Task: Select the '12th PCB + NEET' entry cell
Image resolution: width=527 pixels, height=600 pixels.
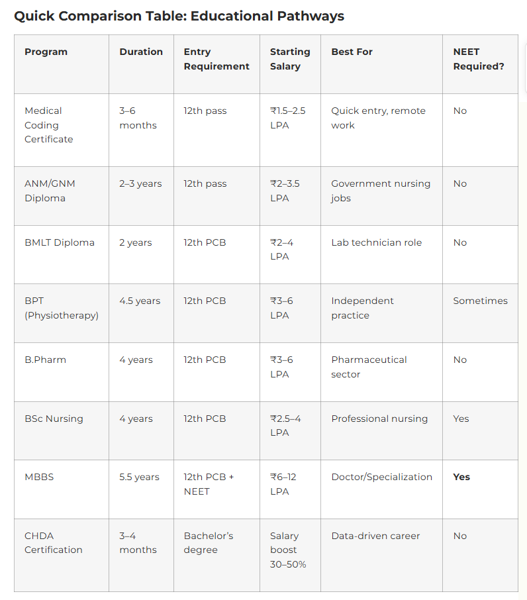Action: [x=209, y=484]
